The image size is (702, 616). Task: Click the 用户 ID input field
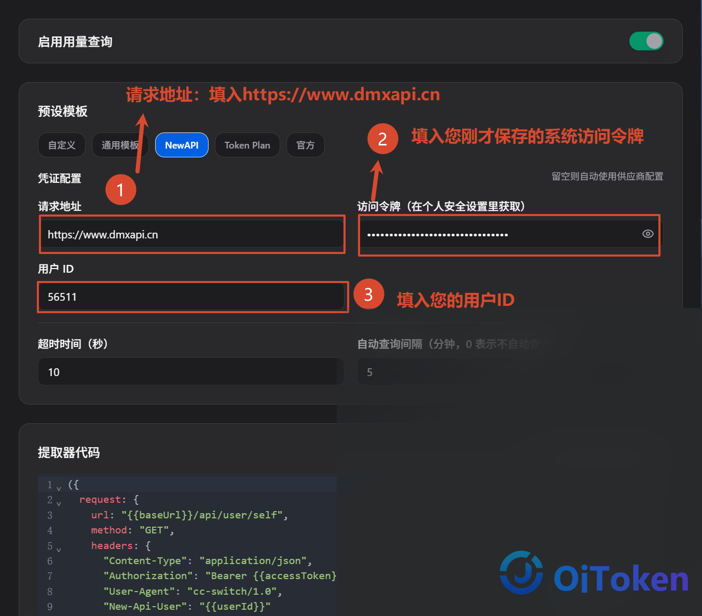pos(191,297)
